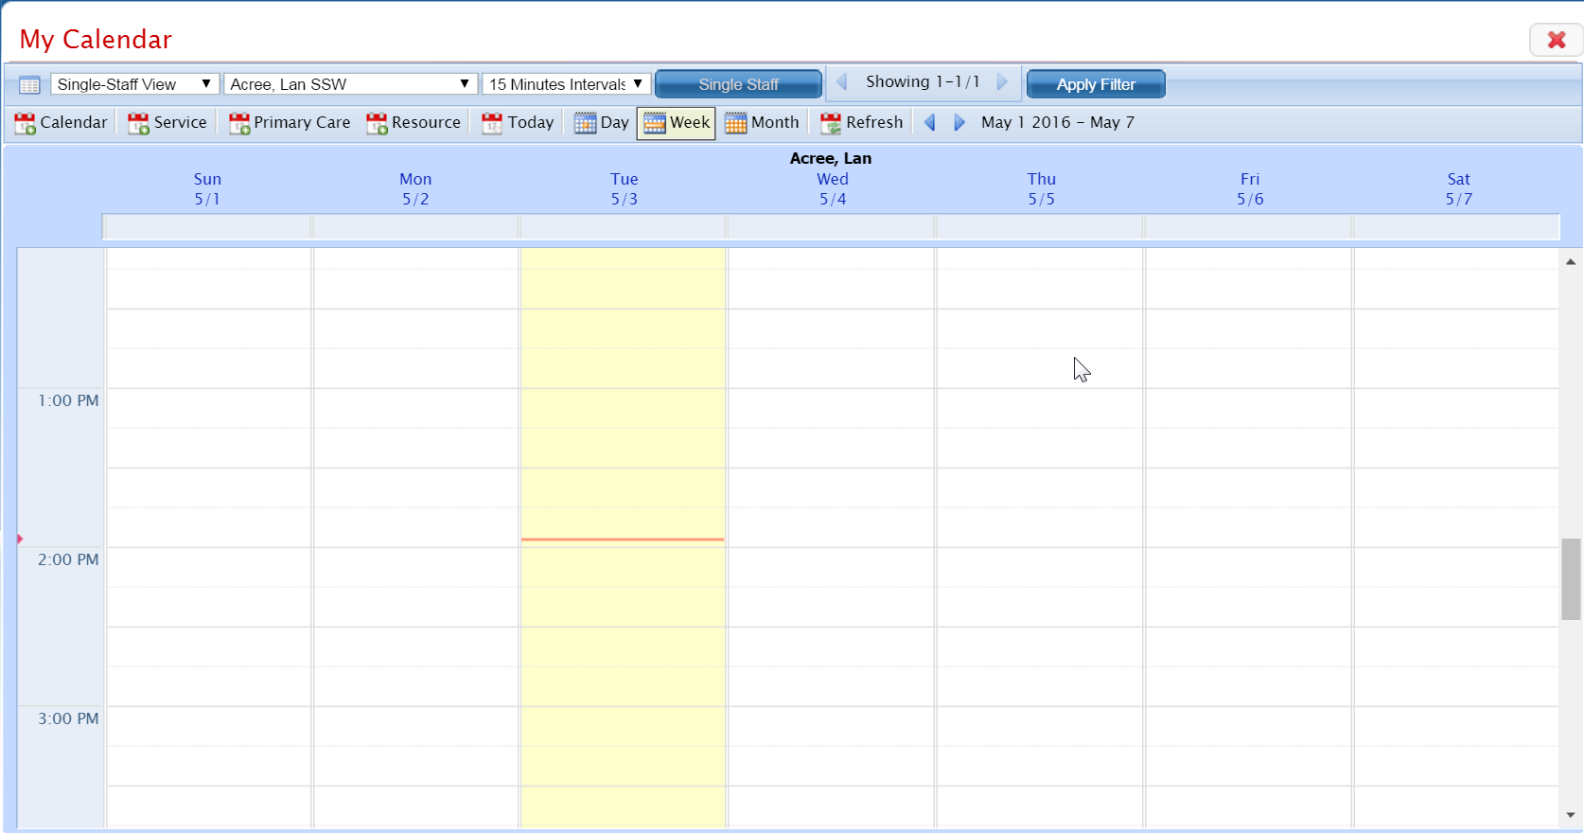Advance to the next week arrow
This screenshot has width=1584, height=833.
(x=959, y=123)
